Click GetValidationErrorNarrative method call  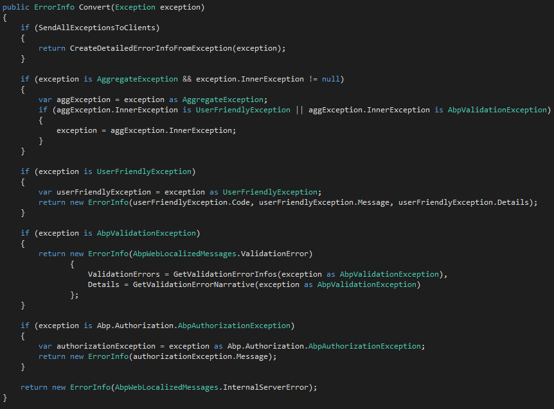tap(193, 284)
